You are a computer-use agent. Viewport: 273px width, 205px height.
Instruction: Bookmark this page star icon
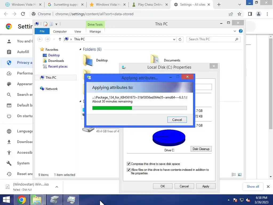(239, 14)
